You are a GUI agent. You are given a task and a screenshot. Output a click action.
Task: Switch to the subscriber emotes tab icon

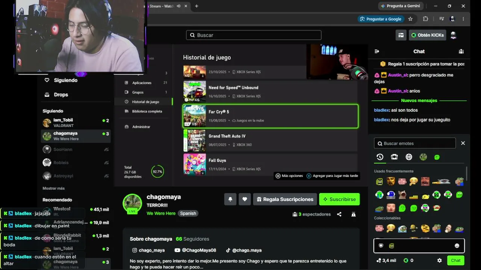coord(394,157)
